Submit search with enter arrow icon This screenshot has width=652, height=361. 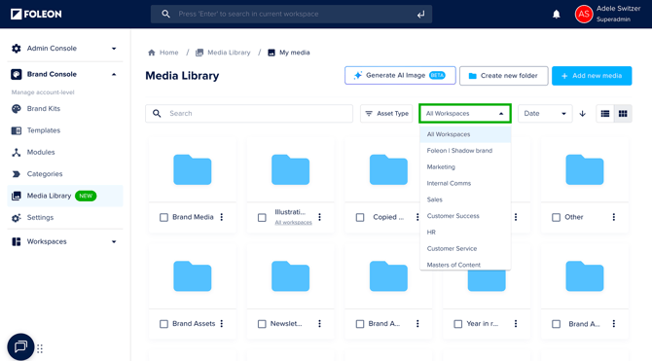tap(420, 15)
